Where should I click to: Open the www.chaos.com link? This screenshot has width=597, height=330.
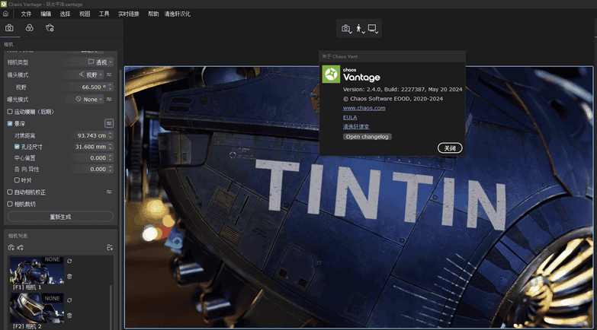364,108
